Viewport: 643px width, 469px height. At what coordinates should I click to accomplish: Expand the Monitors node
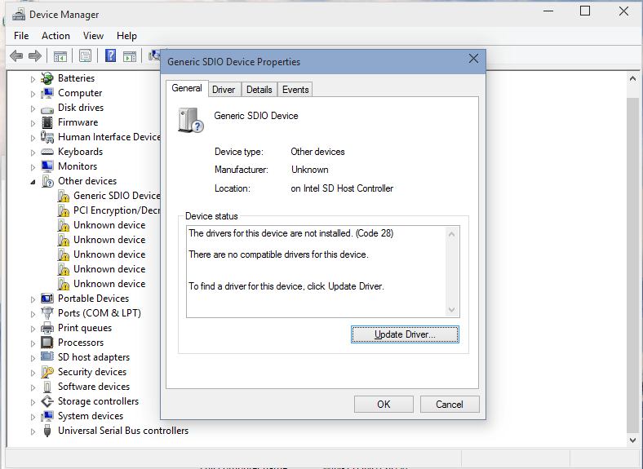pyautogui.click(x=33, y=167)
